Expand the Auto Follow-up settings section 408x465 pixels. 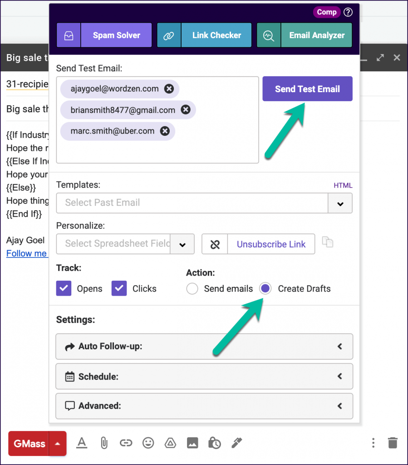coord(204,346)
